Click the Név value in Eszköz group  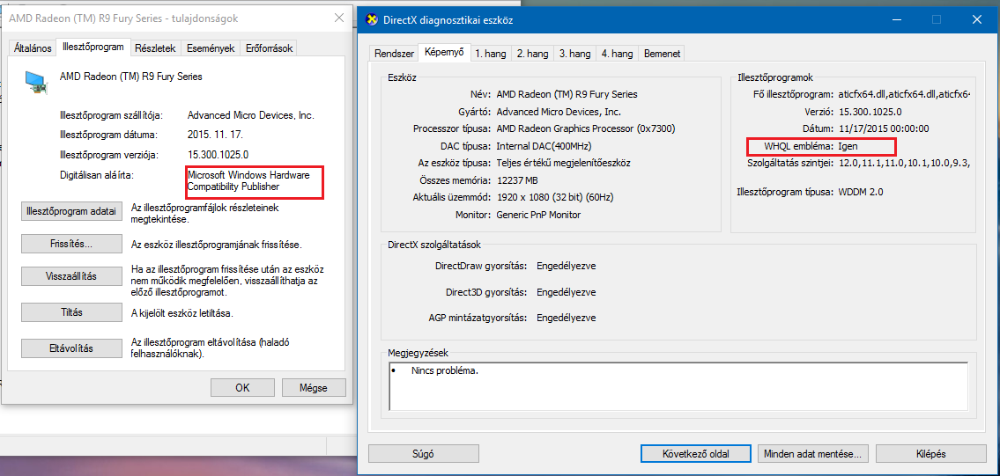pyautogui.click(x=567, y=94)
